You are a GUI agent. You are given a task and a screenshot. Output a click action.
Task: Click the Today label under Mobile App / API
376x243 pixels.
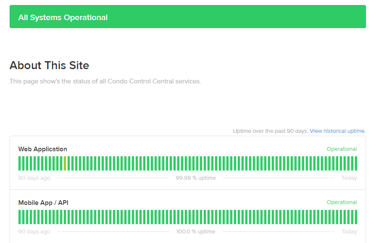coord(350,232)
